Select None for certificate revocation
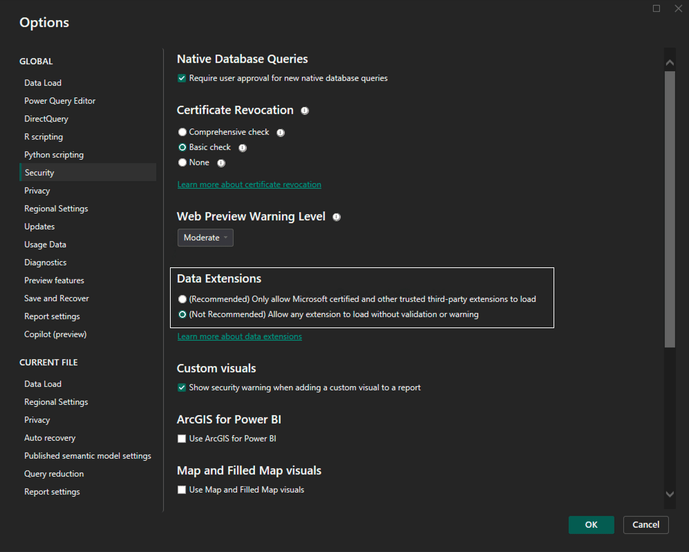 click(182, 162)
